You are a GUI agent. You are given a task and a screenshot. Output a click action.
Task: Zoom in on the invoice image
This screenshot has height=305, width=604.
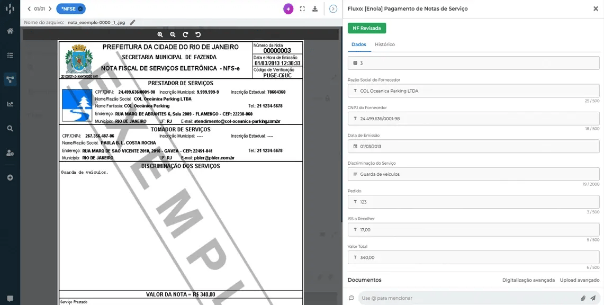coord(160,34)
